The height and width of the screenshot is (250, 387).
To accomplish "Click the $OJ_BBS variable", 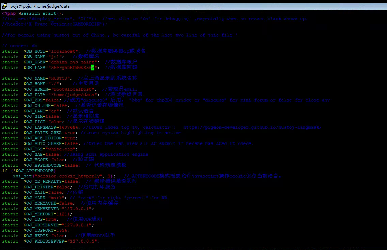I will (x=33, y=100).
